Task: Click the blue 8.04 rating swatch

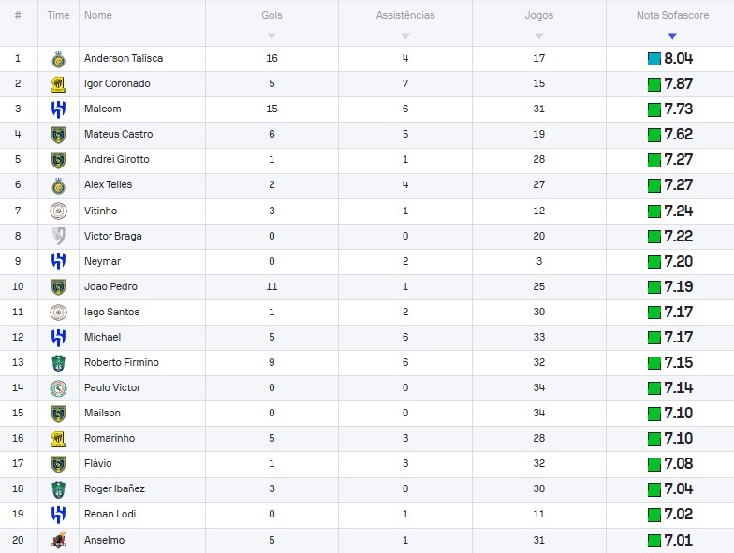Action: (x=653, y=59)
